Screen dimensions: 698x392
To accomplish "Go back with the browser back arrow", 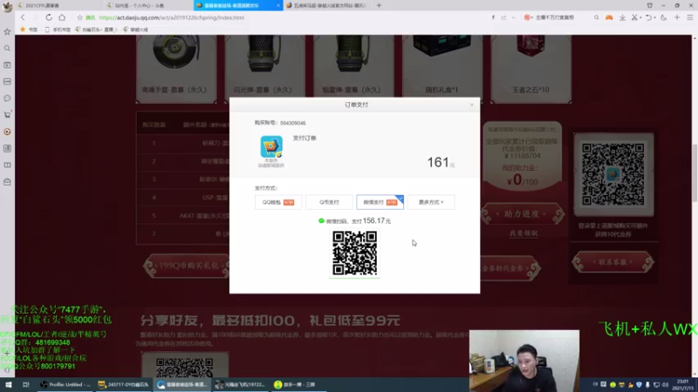I will click(x=23, y=17).
